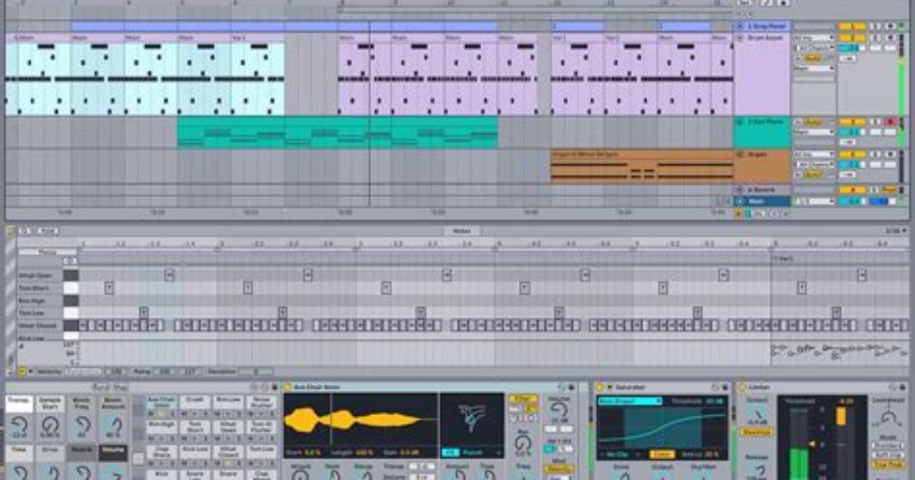This screenshot has height=480, width=915.
Task: Collapse the drum track with its fold button
Action: pos(740,38)
